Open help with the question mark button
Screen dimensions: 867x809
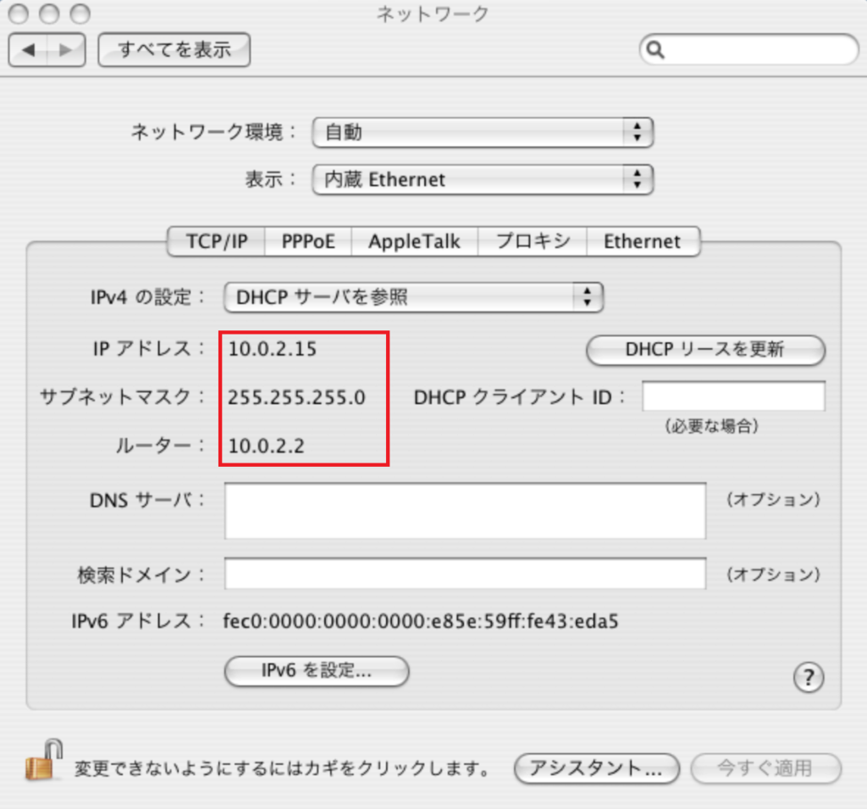[x=809, y=677]
